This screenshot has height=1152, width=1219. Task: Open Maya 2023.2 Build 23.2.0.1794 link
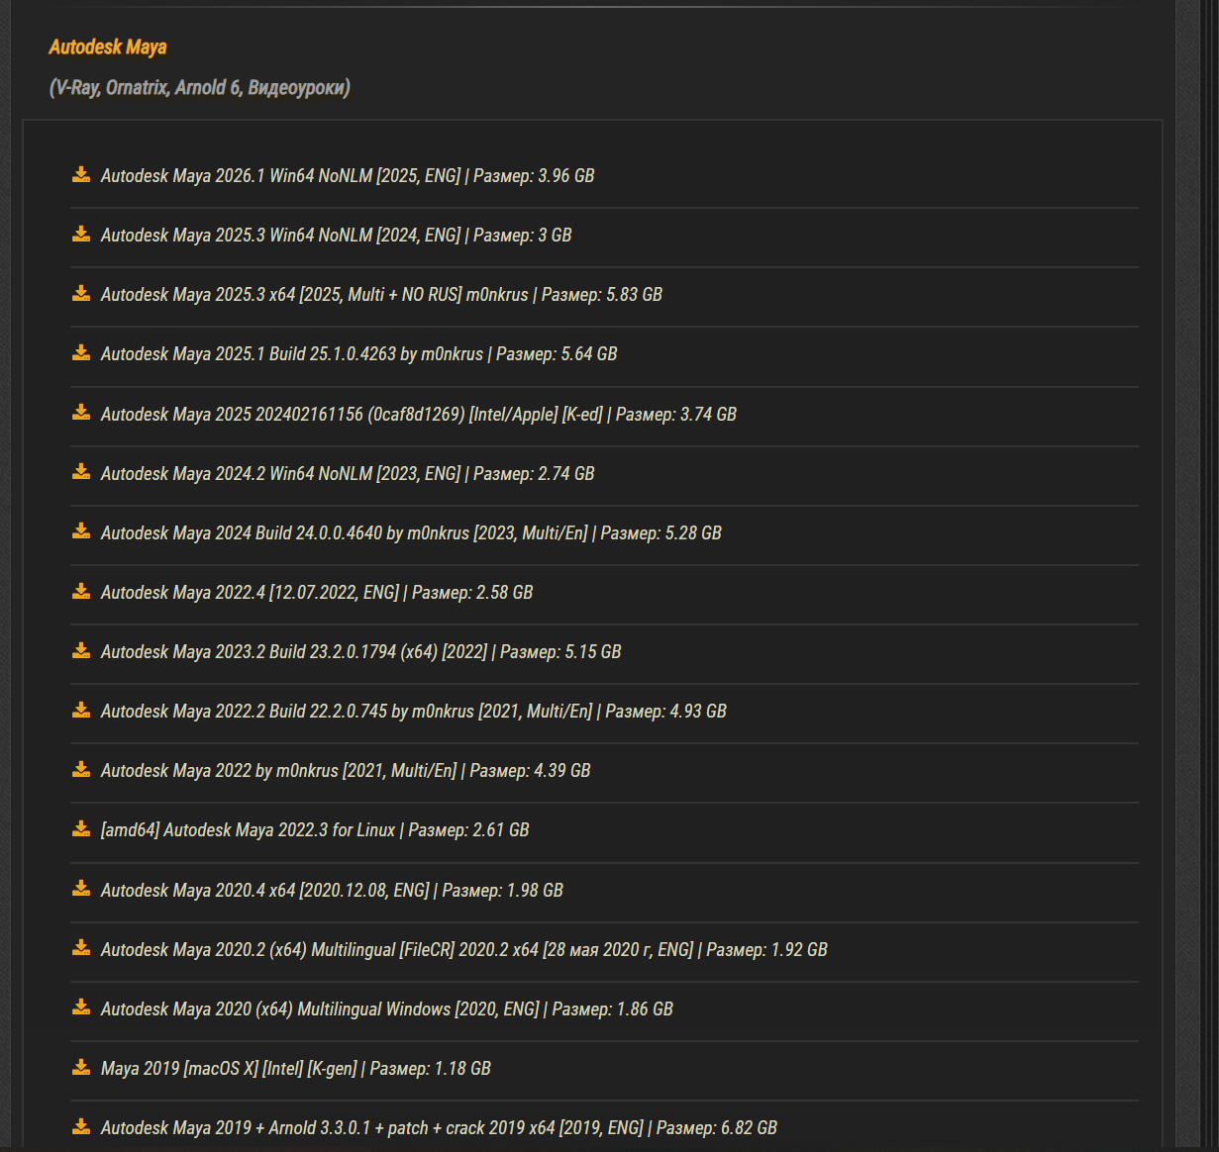[361, 652]
